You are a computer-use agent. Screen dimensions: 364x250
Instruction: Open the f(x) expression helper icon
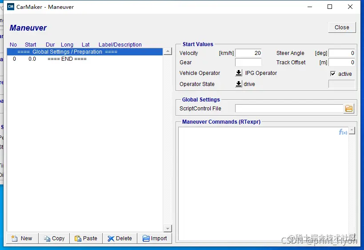343,132
